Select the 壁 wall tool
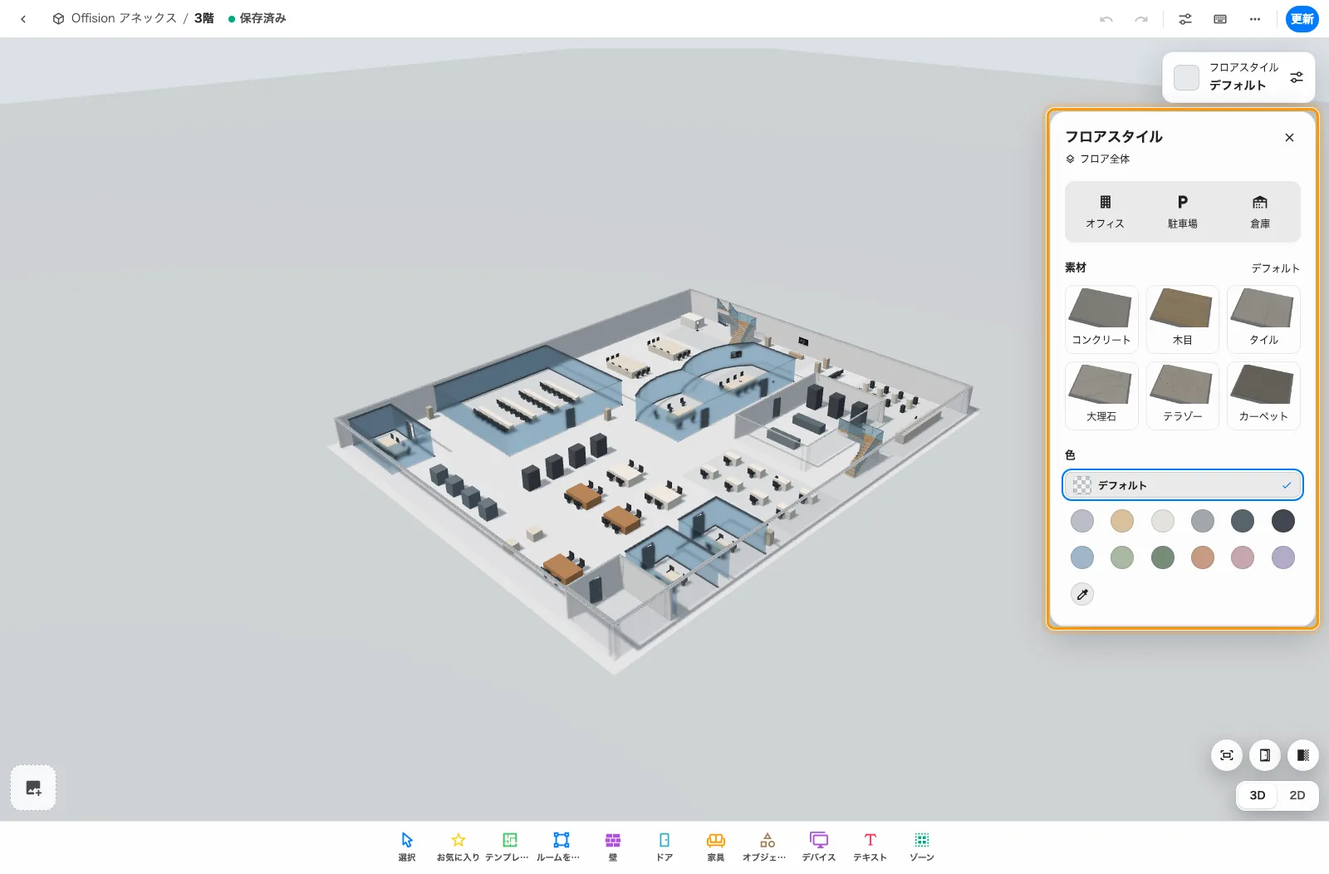 coord(613,847)
